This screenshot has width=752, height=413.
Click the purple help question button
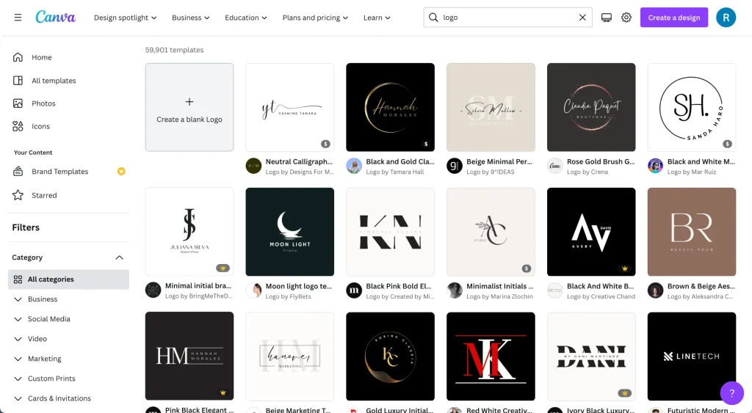click(x=731, y=392)
